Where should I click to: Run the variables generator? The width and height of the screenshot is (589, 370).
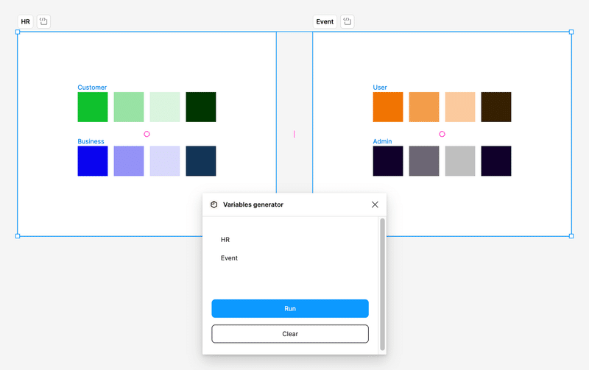coord(290,308)
